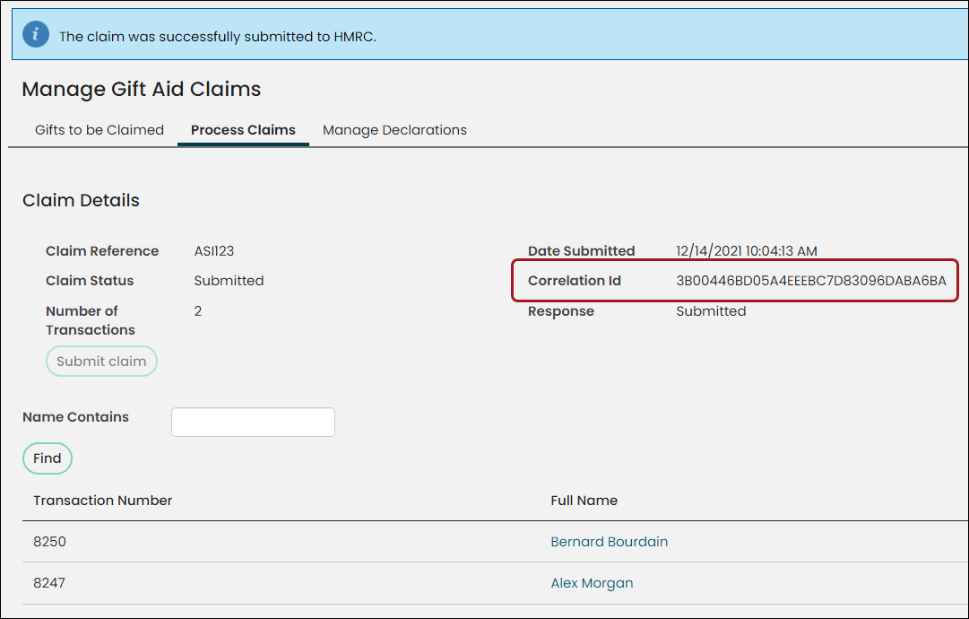Click the Manage Gift Aid Claims heading

[x=142, y=89]
